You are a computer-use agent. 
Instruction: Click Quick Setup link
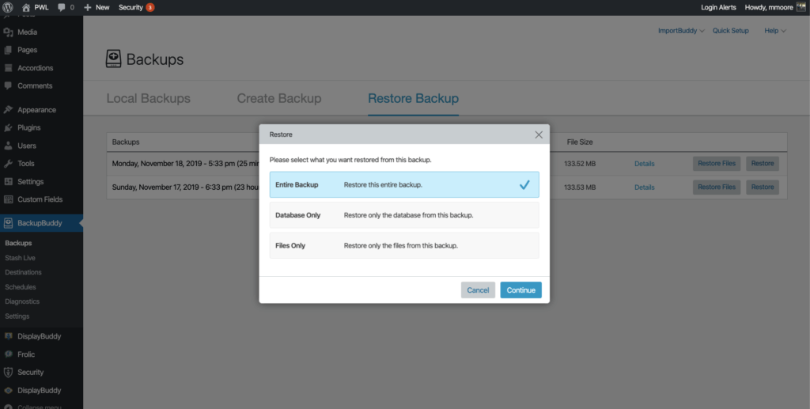[730, 31]
